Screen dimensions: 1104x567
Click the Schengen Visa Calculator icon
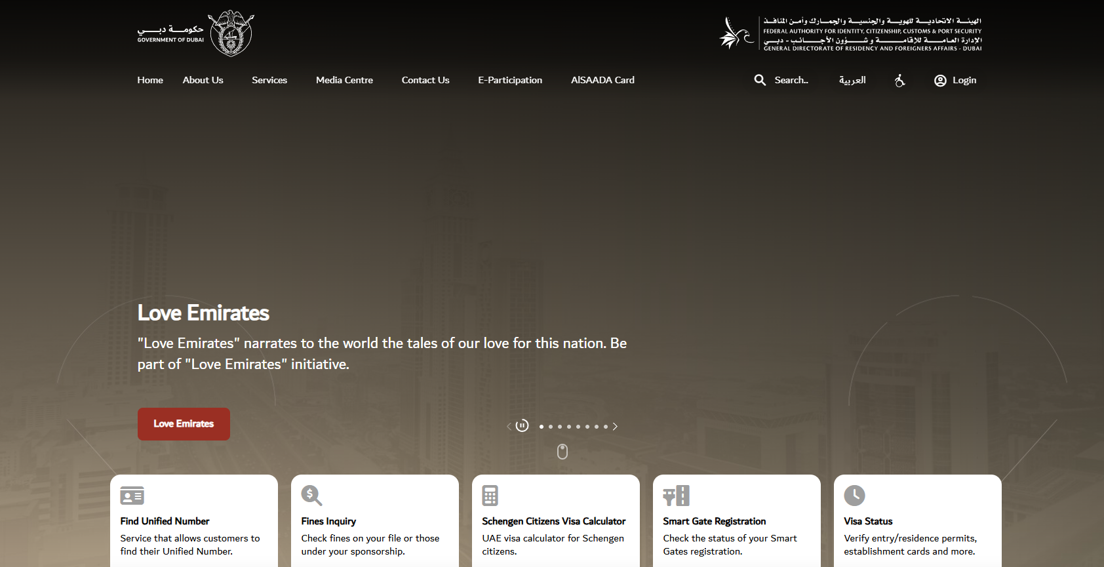tap(490, 496)
